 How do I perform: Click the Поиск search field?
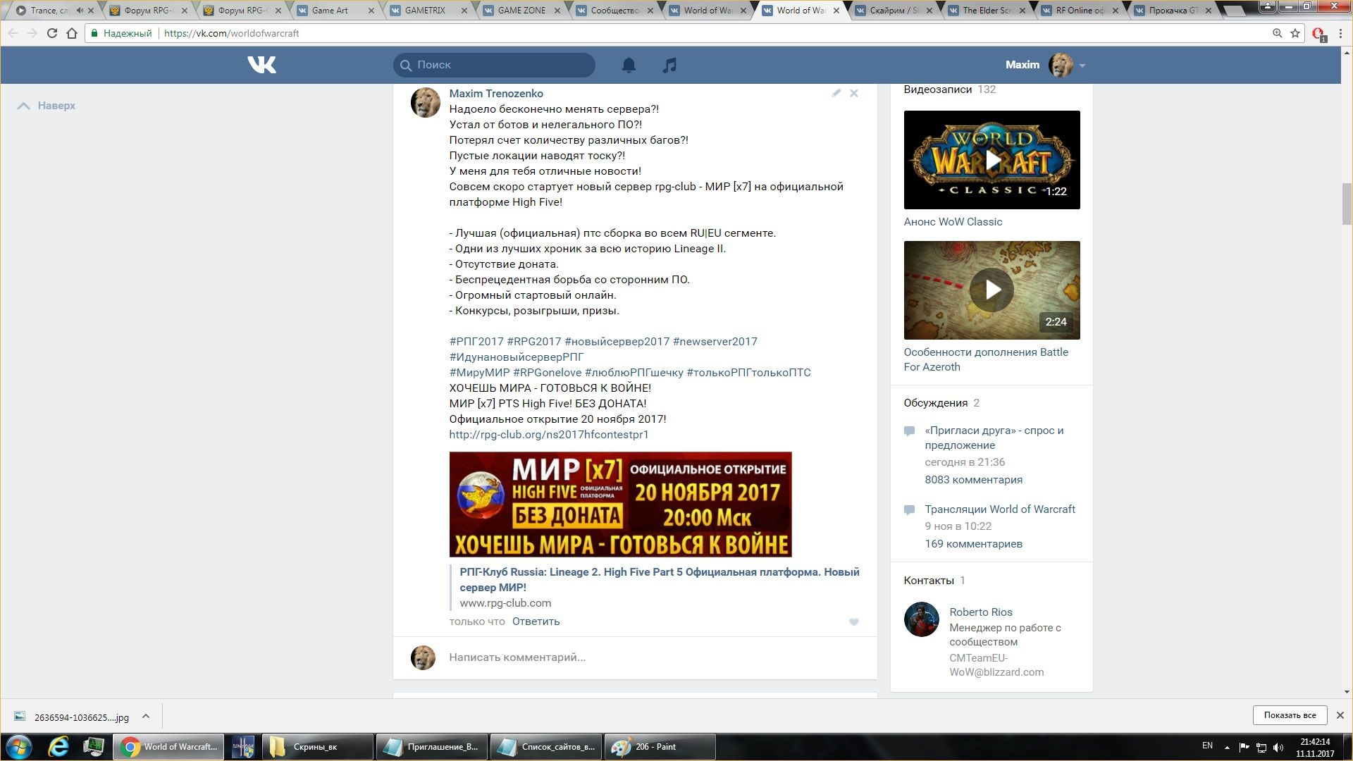click(494, 65)
